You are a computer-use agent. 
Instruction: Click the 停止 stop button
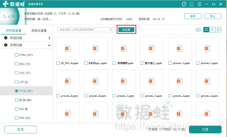coord(213,16)
